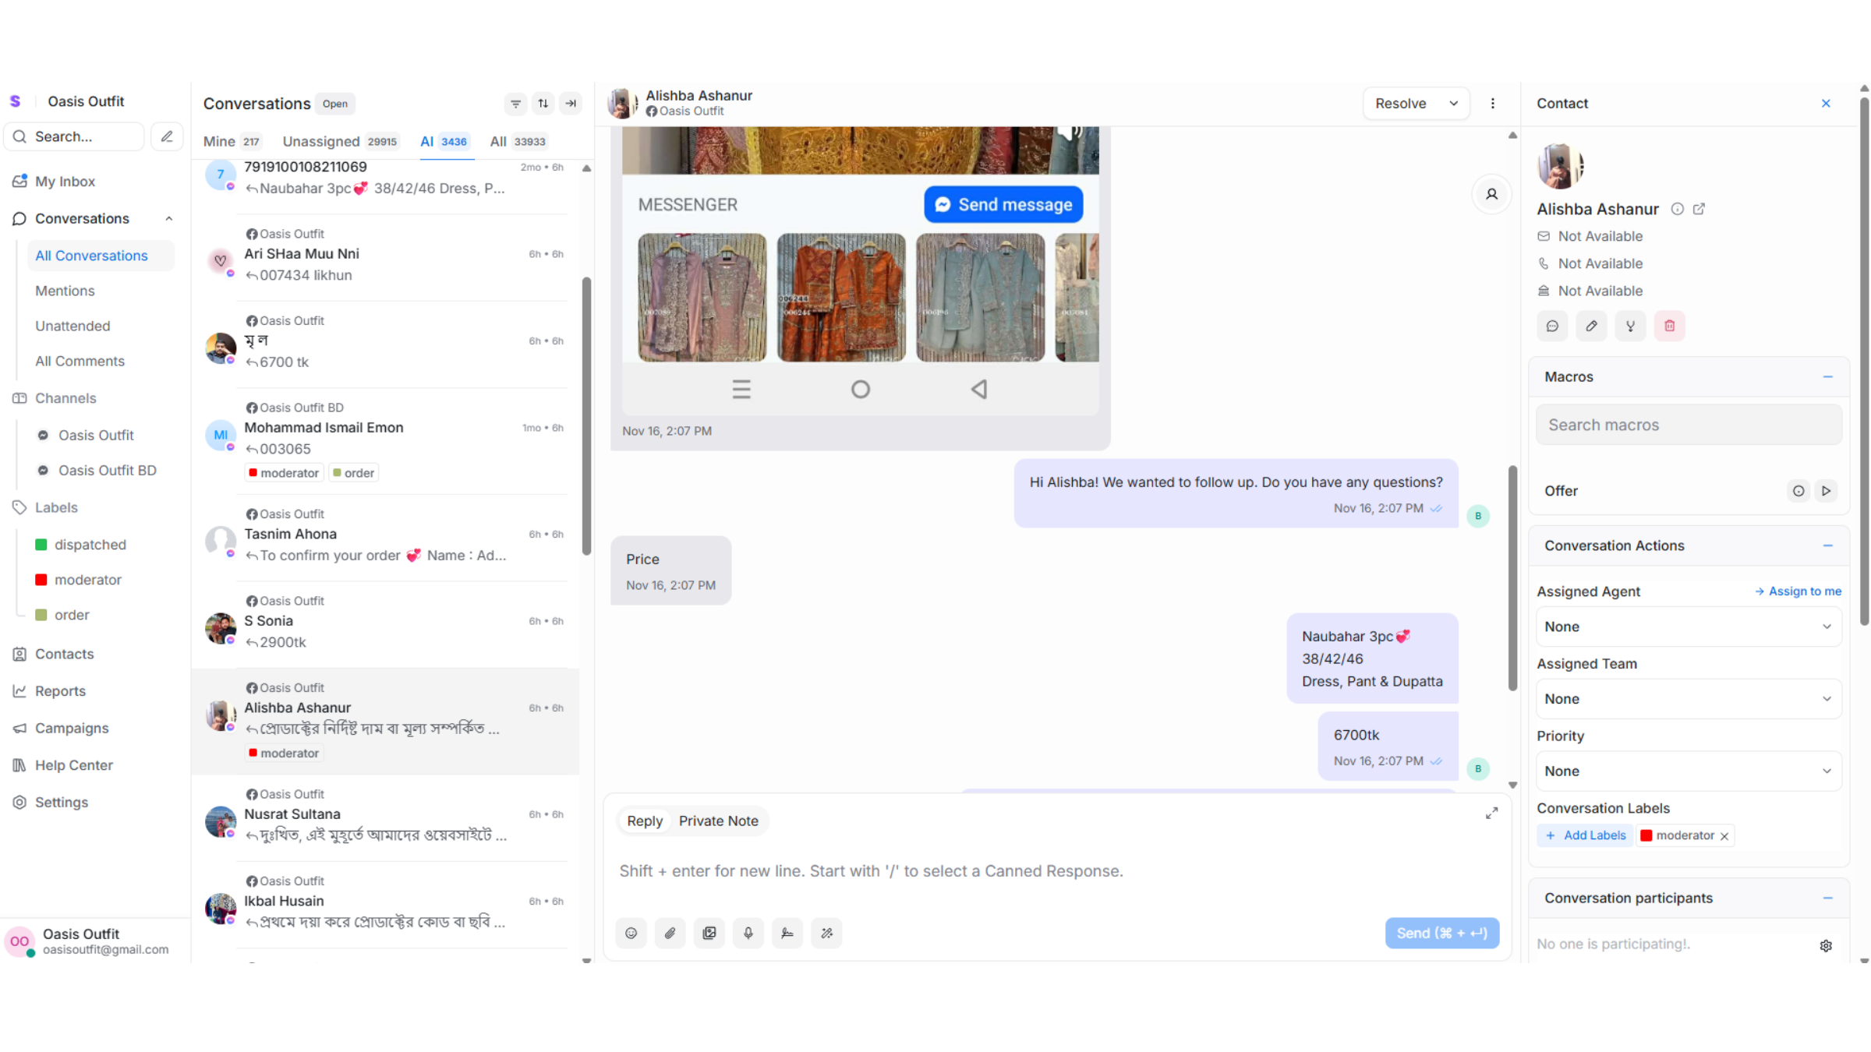Switch to Private Note mode
Viewport: 1871px width, 1052px height.
point(718,821)
